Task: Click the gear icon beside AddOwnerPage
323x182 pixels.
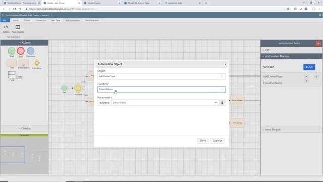Action: (316, 76)
